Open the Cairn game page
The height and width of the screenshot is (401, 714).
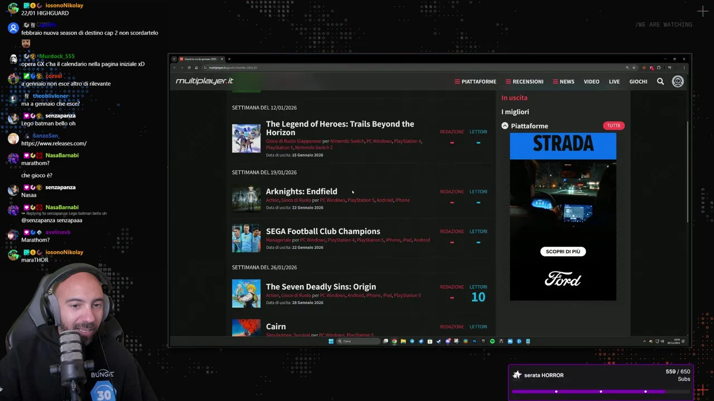click(276, 326)
